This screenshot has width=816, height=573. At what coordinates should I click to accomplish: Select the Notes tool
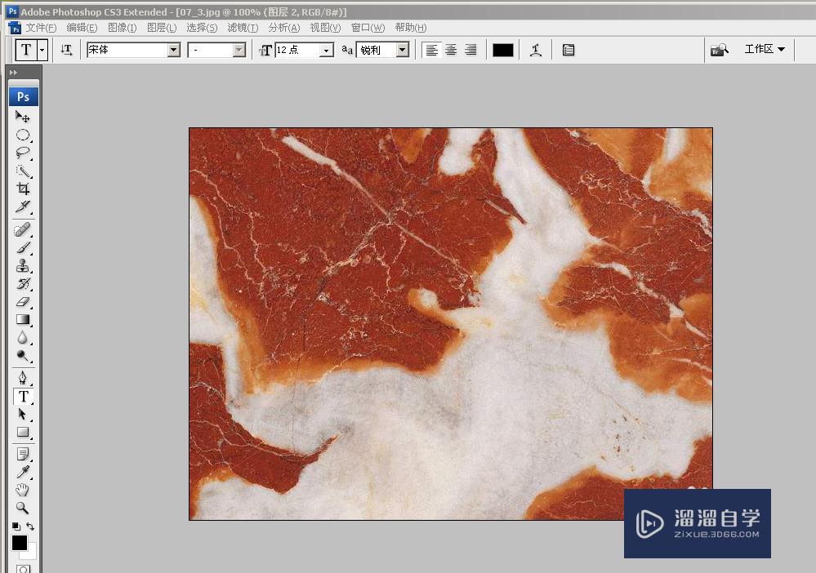click(x=22, y=454)
